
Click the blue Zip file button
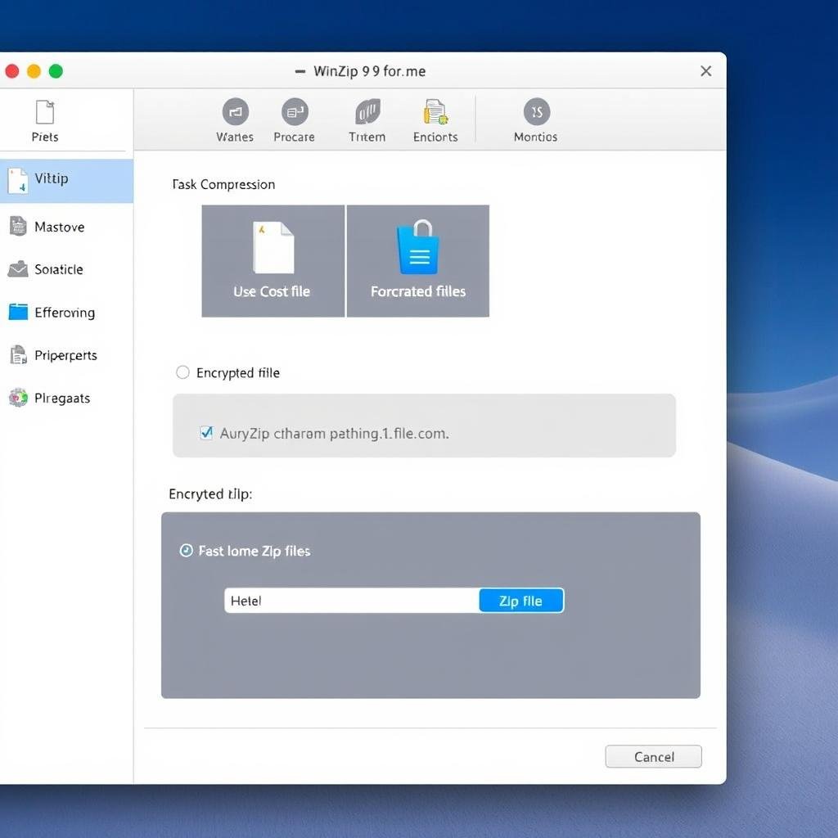coord(521,601)
